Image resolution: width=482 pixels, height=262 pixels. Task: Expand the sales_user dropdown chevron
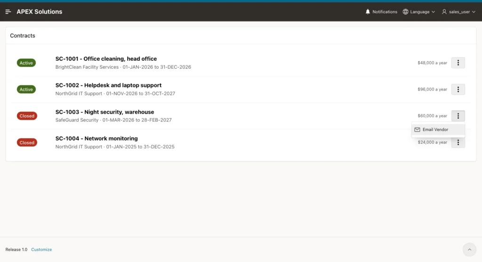[474, 12]
